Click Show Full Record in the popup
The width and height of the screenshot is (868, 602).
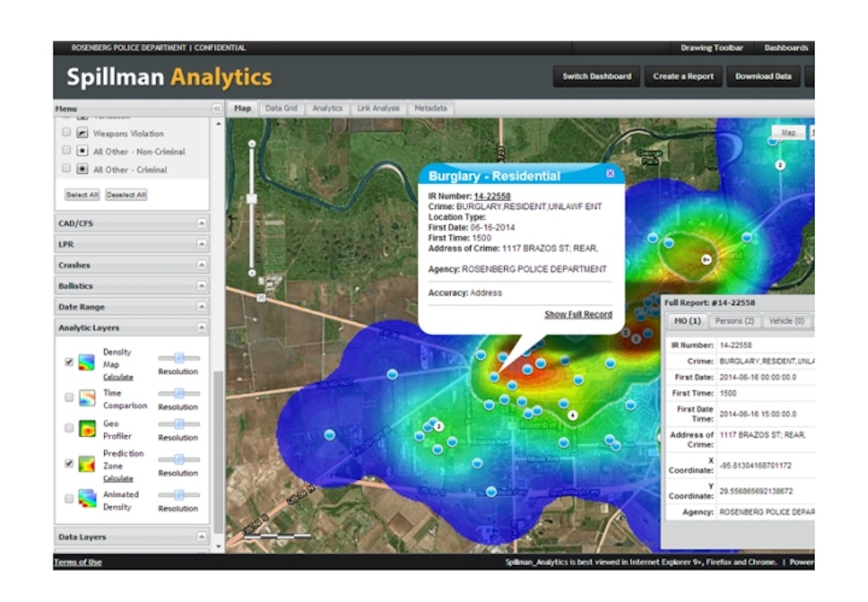(x=577, y=314)
